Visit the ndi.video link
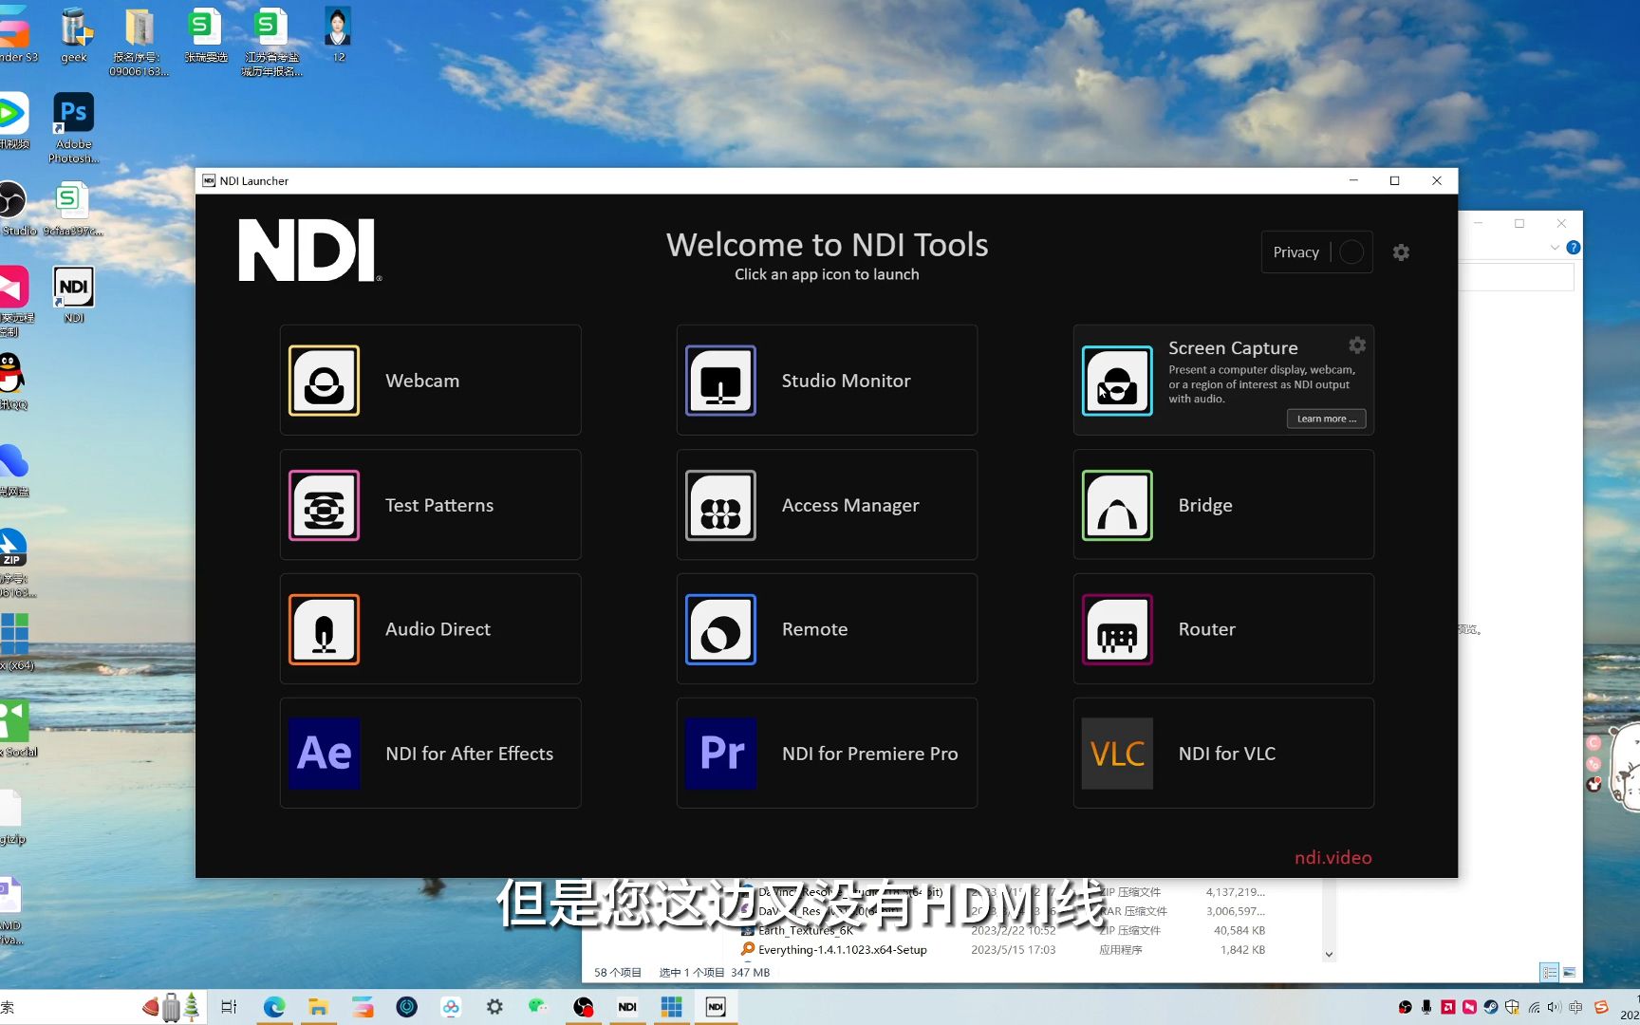 pos(1332,857)
